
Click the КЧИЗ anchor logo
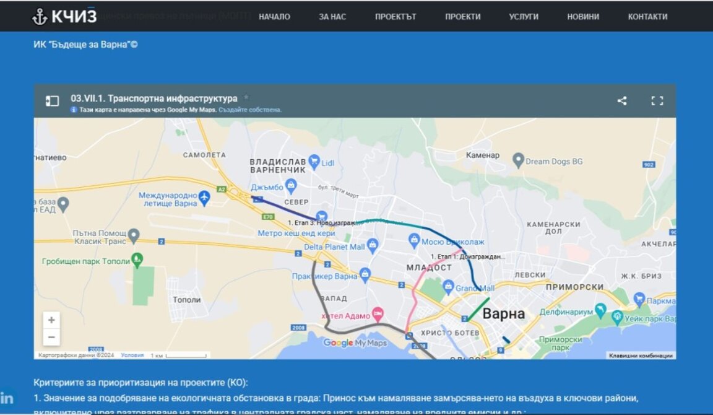tap(64, 17)
